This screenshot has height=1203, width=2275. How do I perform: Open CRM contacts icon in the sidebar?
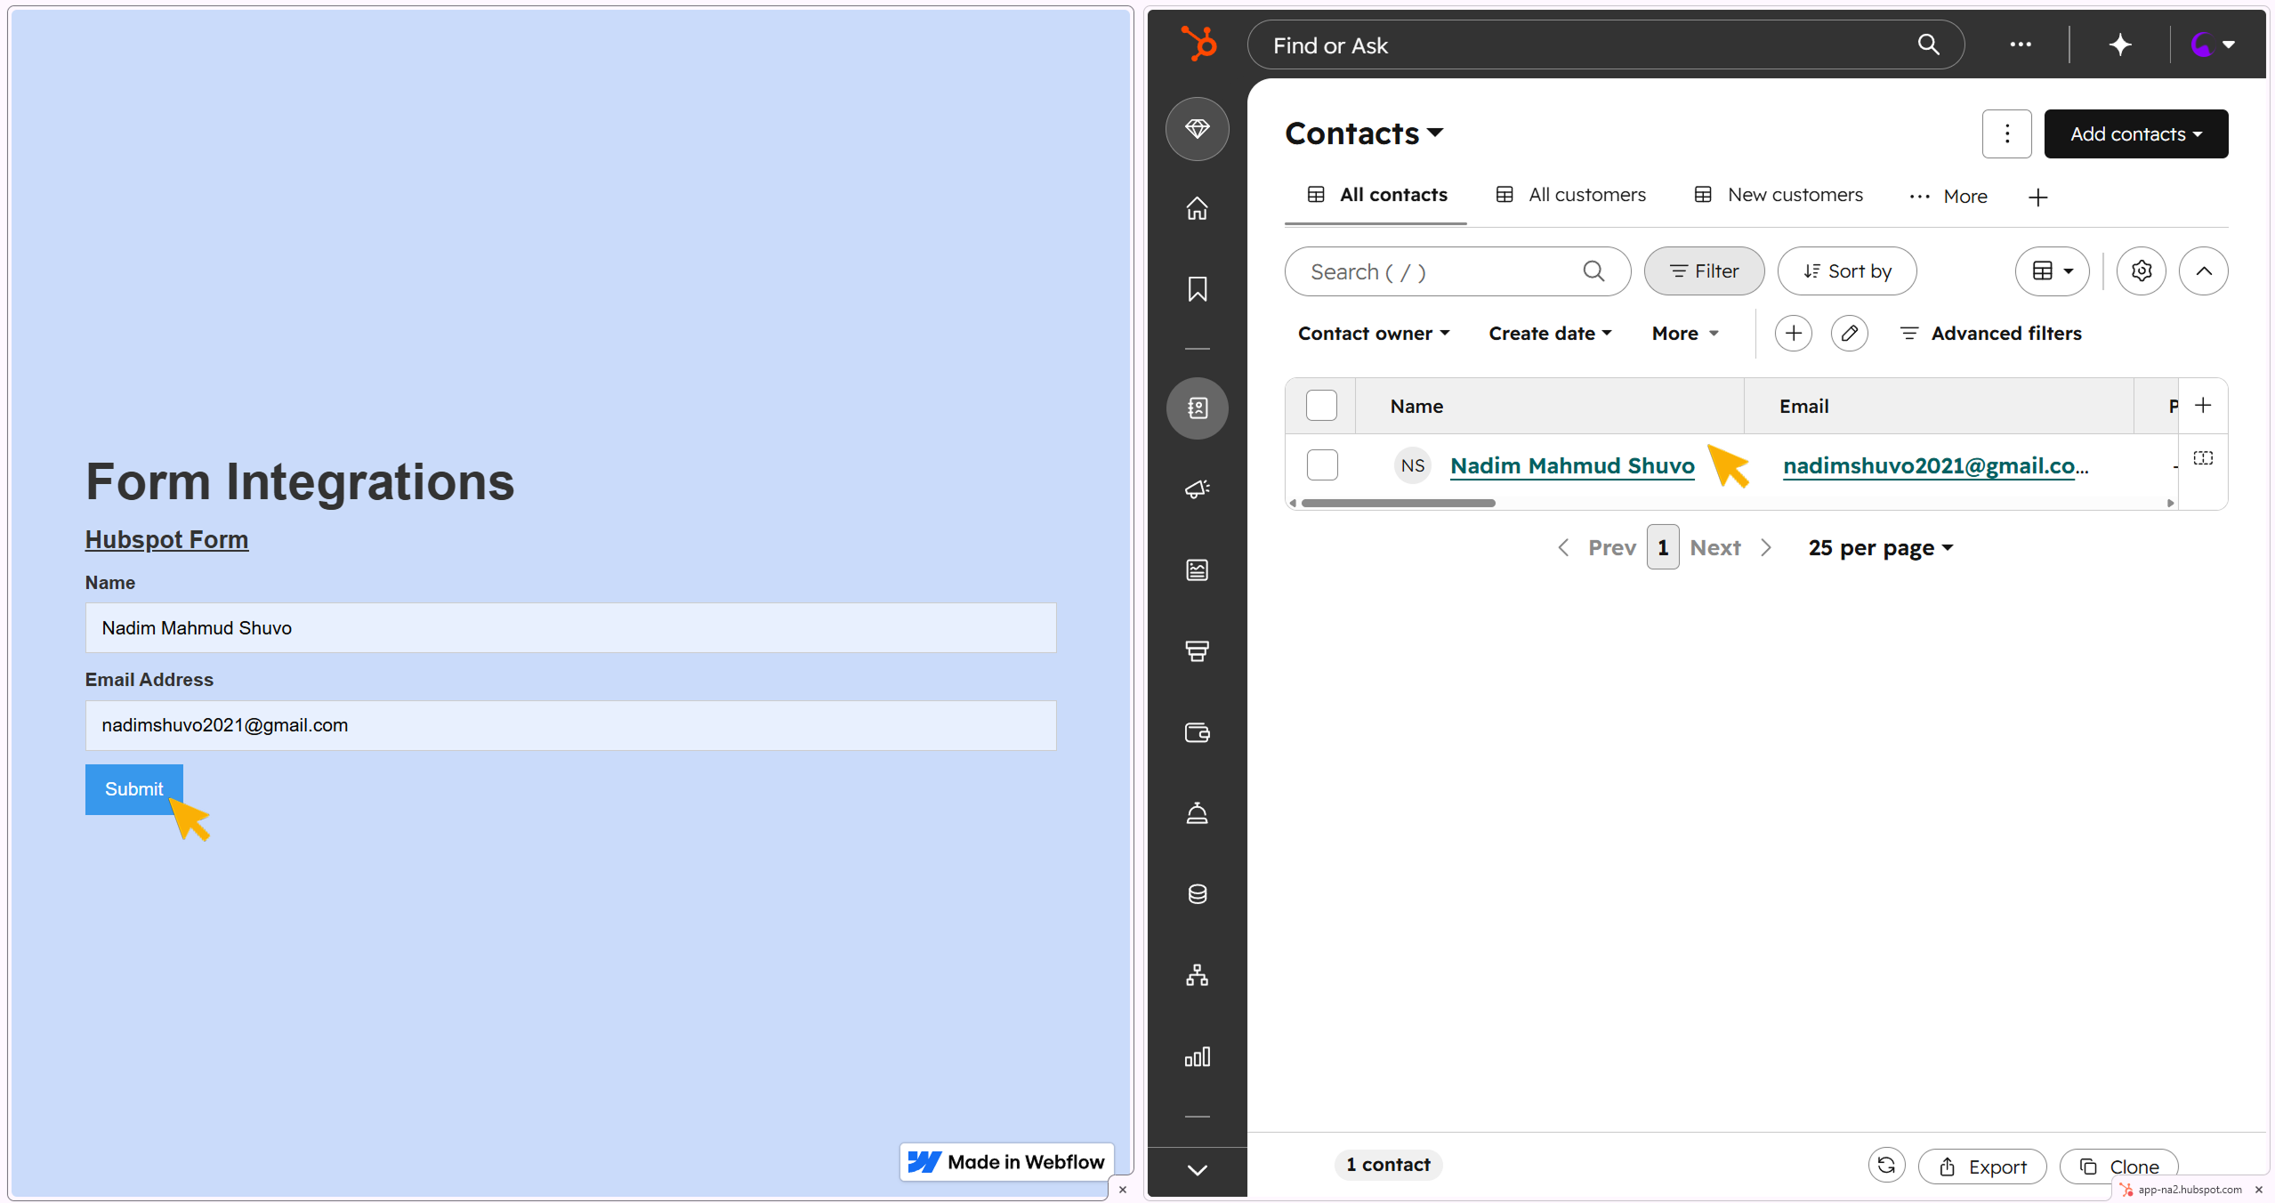click(x=1198, y=408)
